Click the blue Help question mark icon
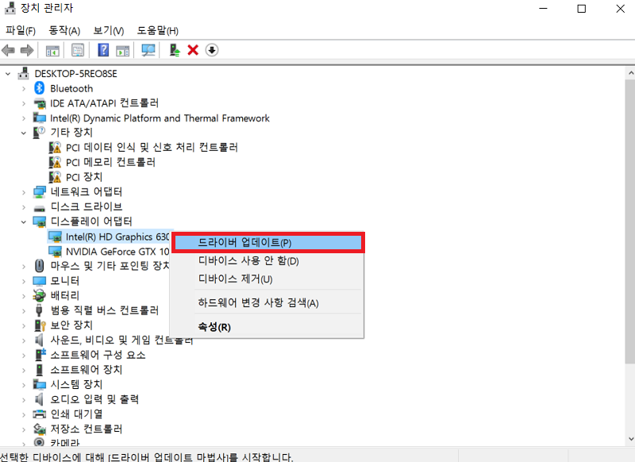 [x=103, y=50]
